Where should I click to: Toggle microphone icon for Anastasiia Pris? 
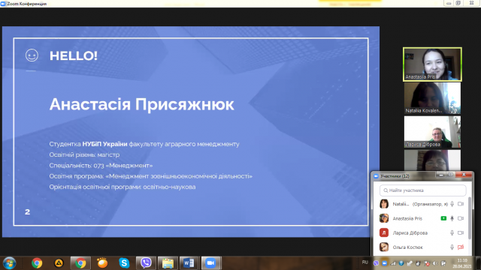452,218
